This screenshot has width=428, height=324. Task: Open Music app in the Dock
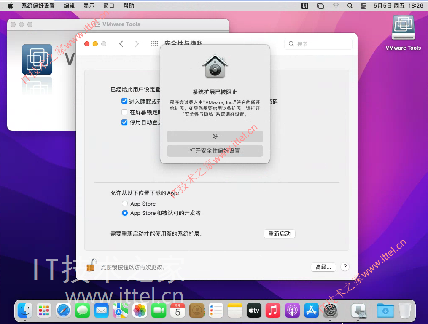[x=273, y=311]
